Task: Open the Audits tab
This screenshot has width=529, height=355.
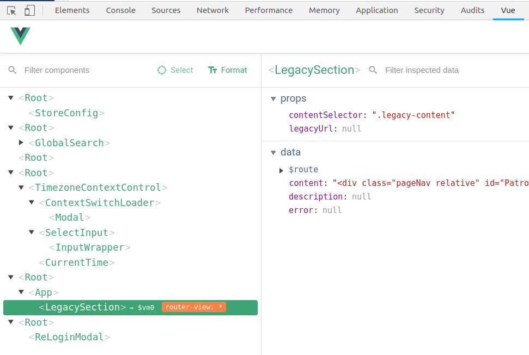Action: [472, 10]
